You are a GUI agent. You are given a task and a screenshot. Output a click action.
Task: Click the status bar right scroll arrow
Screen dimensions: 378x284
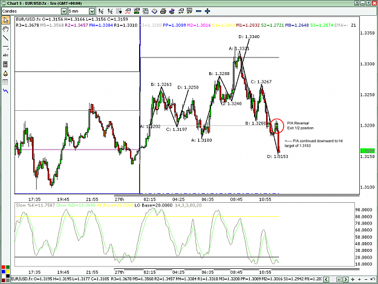(x=346, y=279)
